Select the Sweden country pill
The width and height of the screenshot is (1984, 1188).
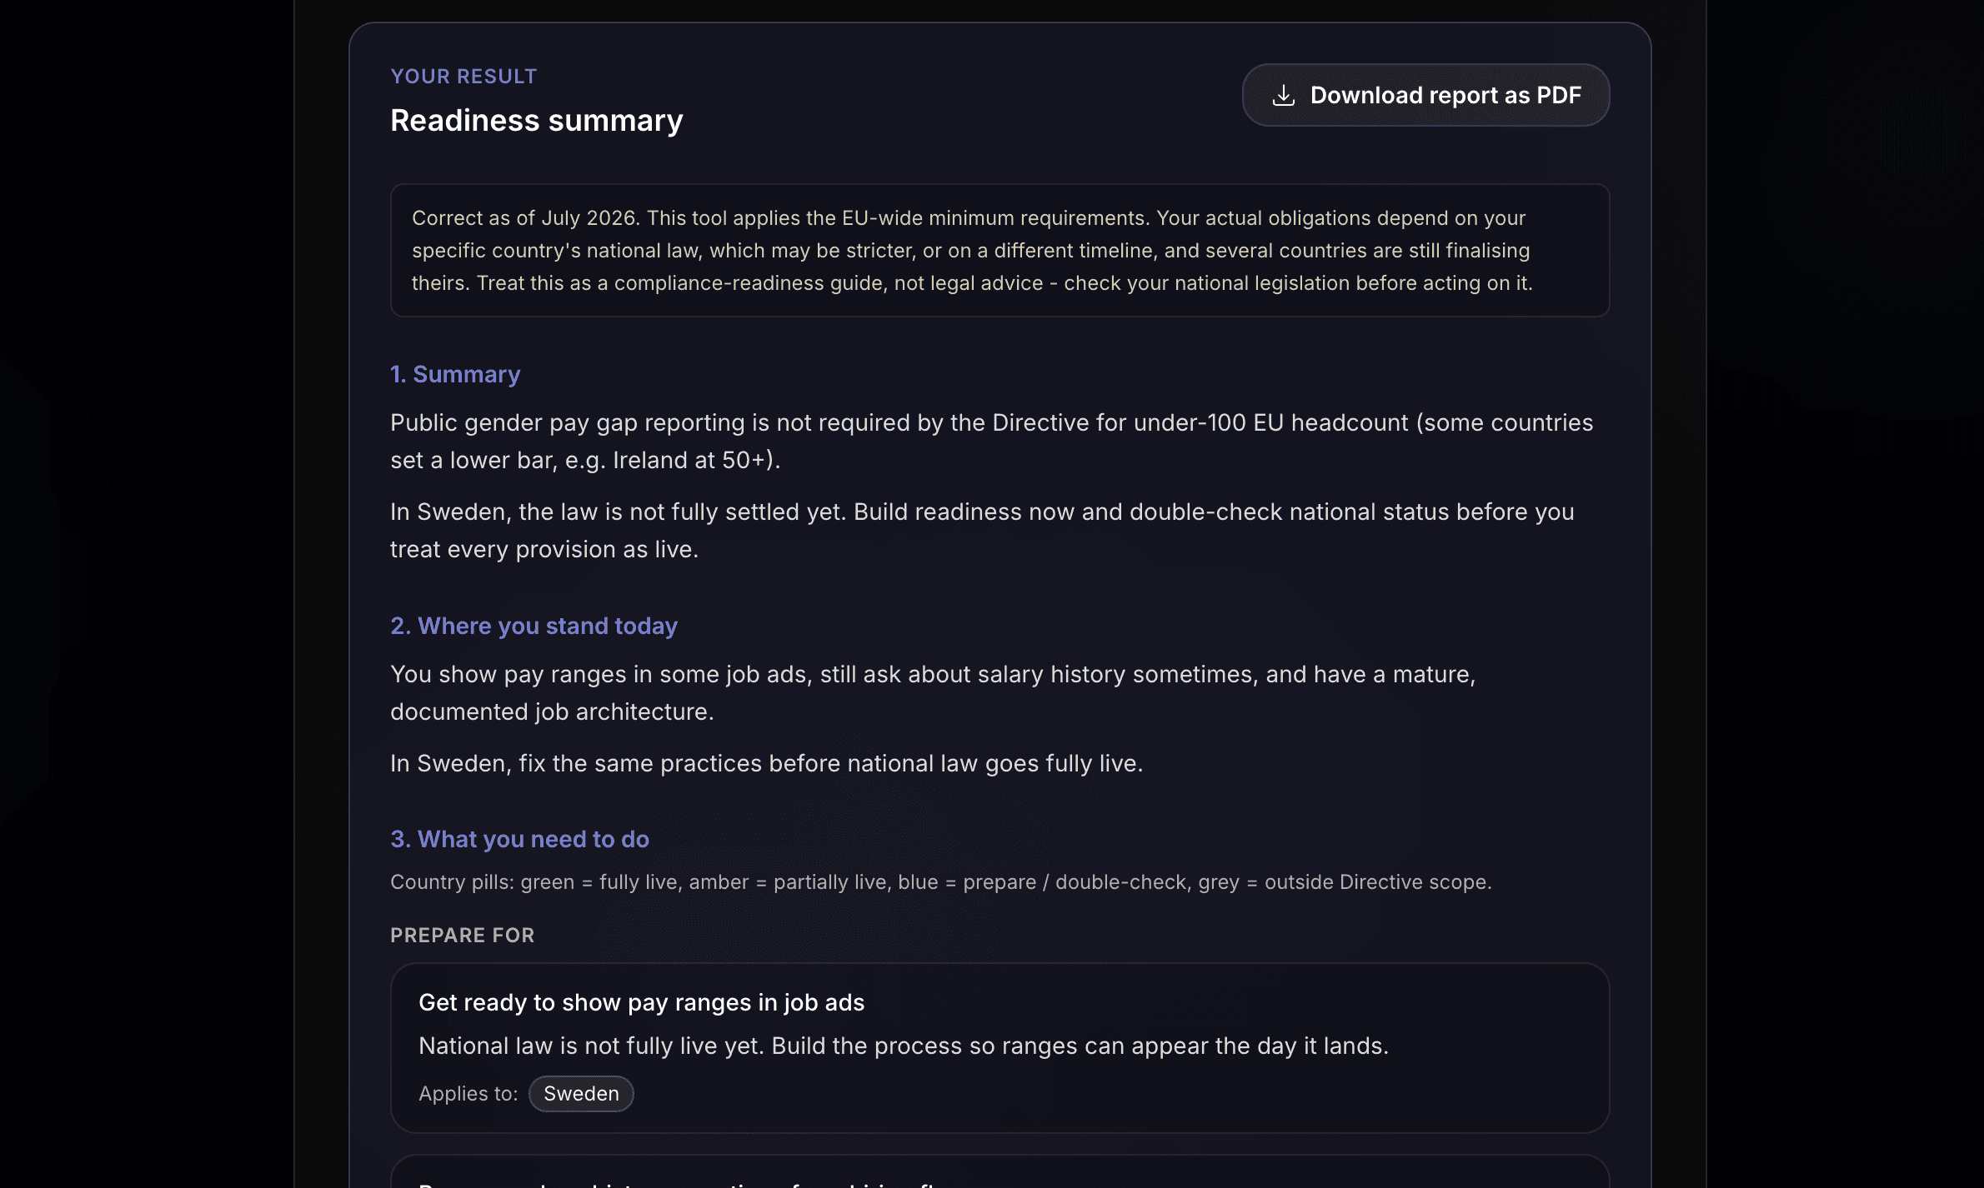581,1094
